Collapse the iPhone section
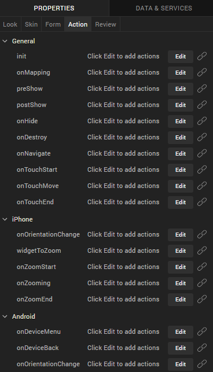Image resolution: width=213 pixels, height=372 pixels. 5,219
